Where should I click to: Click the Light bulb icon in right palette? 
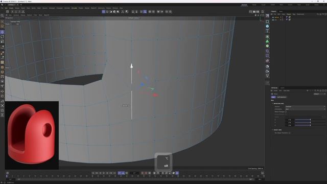[x=267, y=76]
